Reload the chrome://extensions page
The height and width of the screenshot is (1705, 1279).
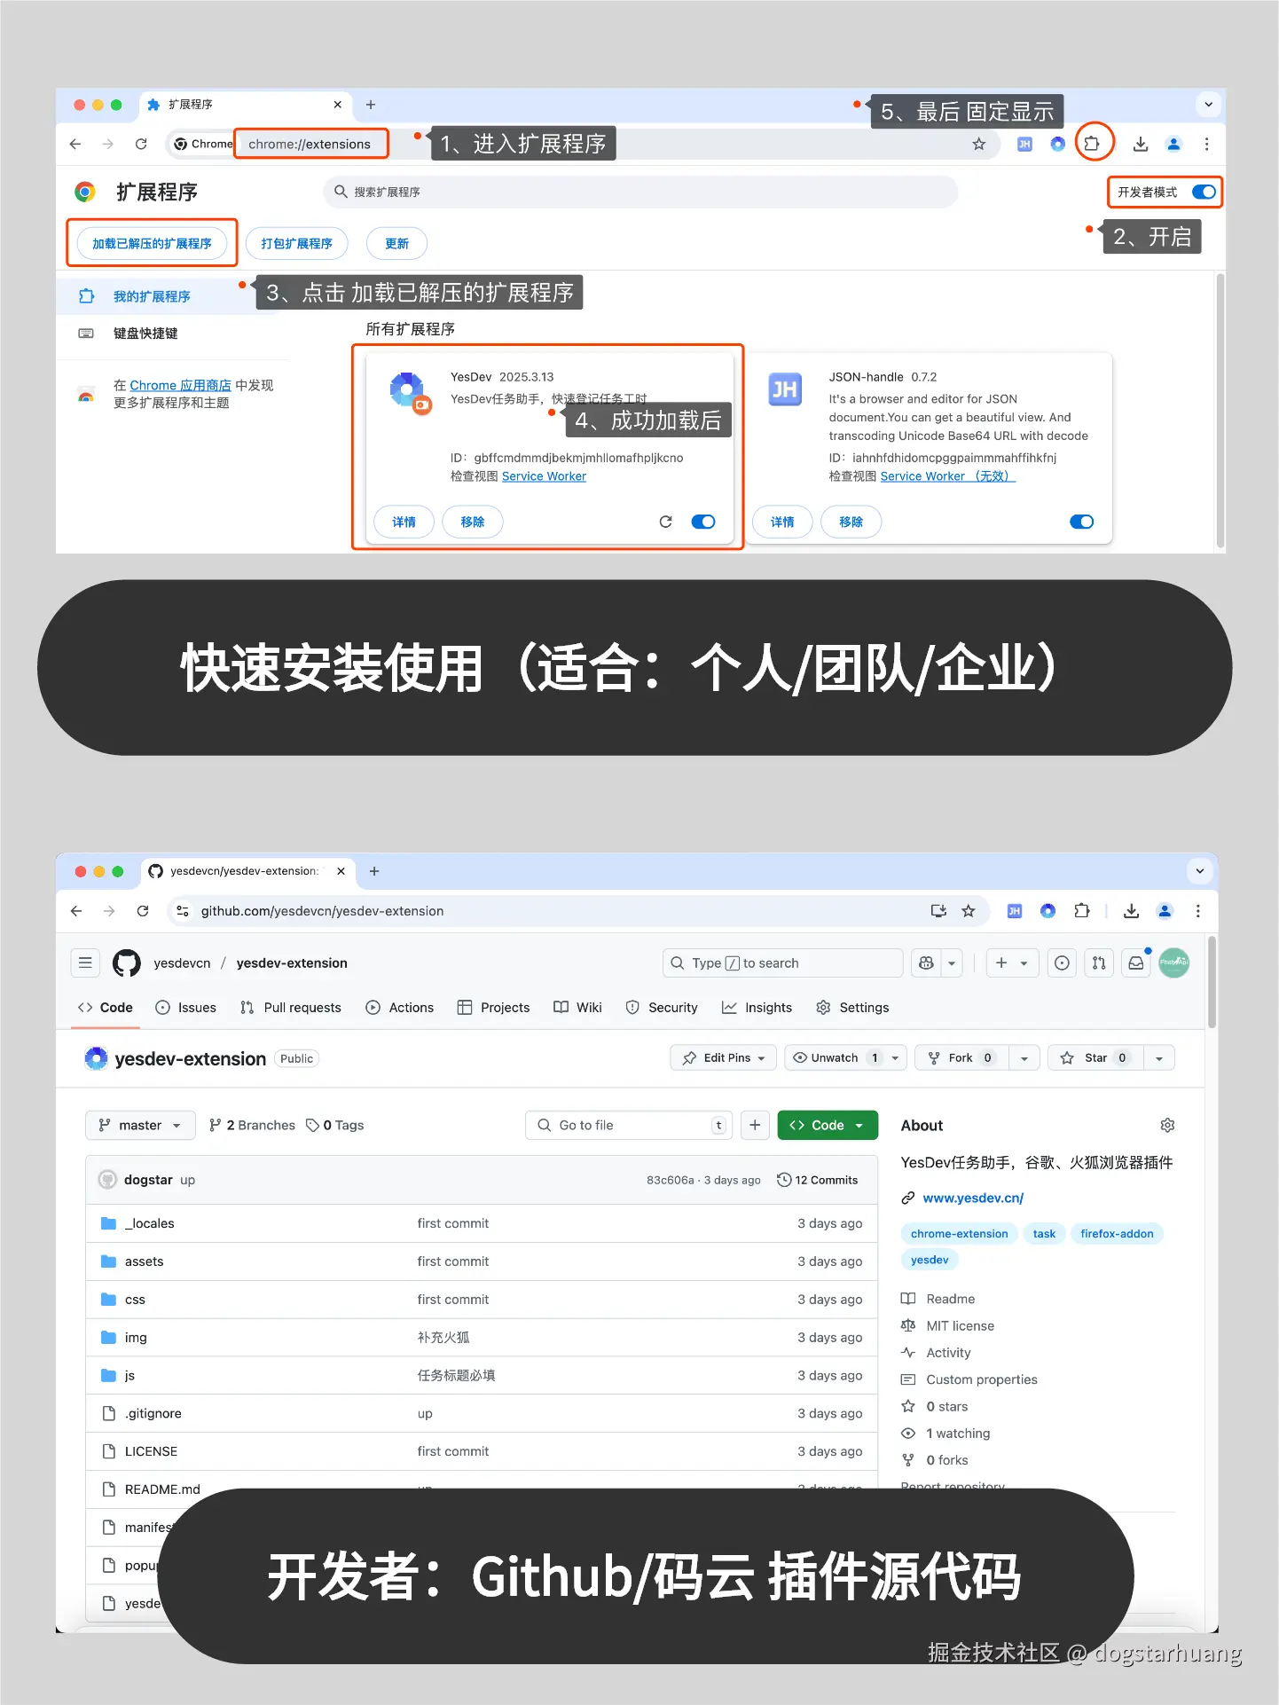[141, 144]
